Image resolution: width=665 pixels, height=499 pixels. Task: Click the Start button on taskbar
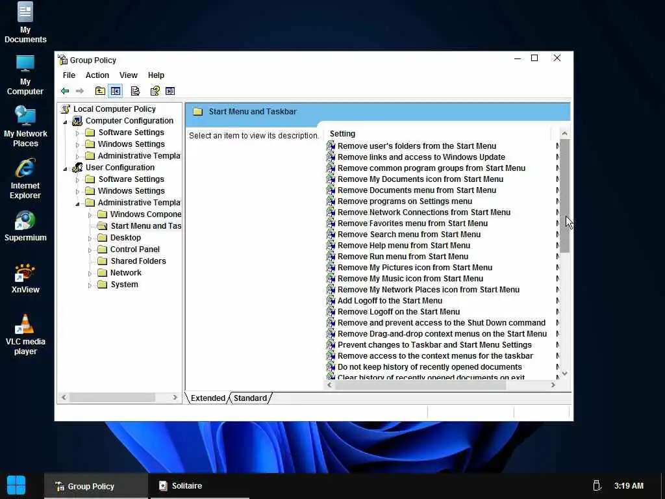pyautogui.click(x=16, y=485)
